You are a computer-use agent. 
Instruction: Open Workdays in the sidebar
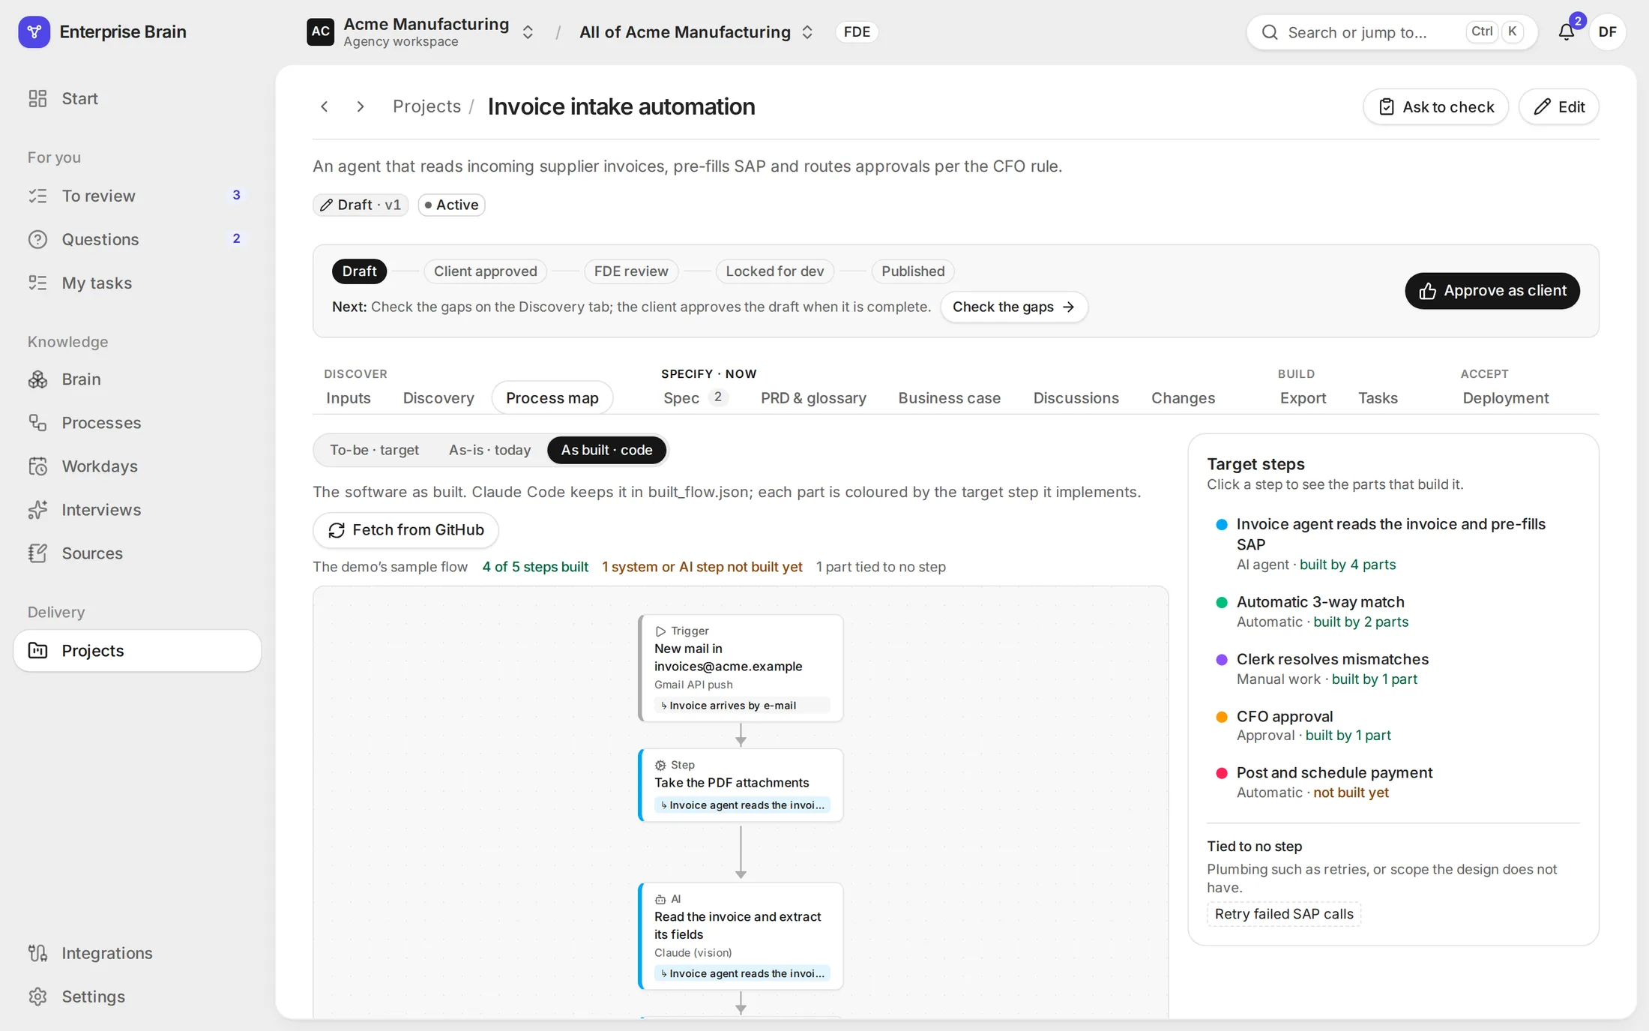tap(137, 466)
